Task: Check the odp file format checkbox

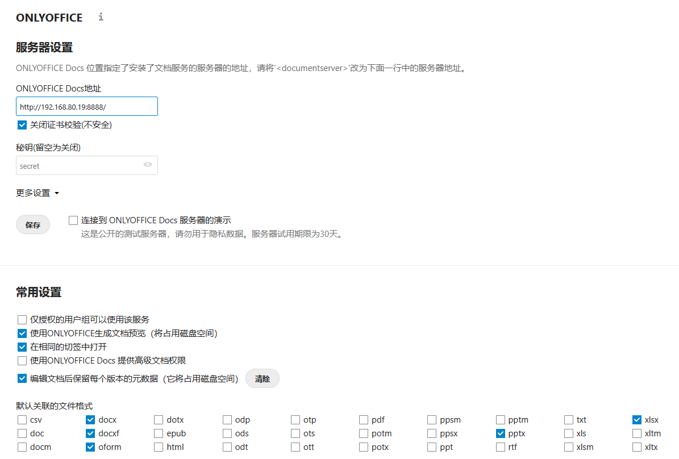Action: pos(227,420)
